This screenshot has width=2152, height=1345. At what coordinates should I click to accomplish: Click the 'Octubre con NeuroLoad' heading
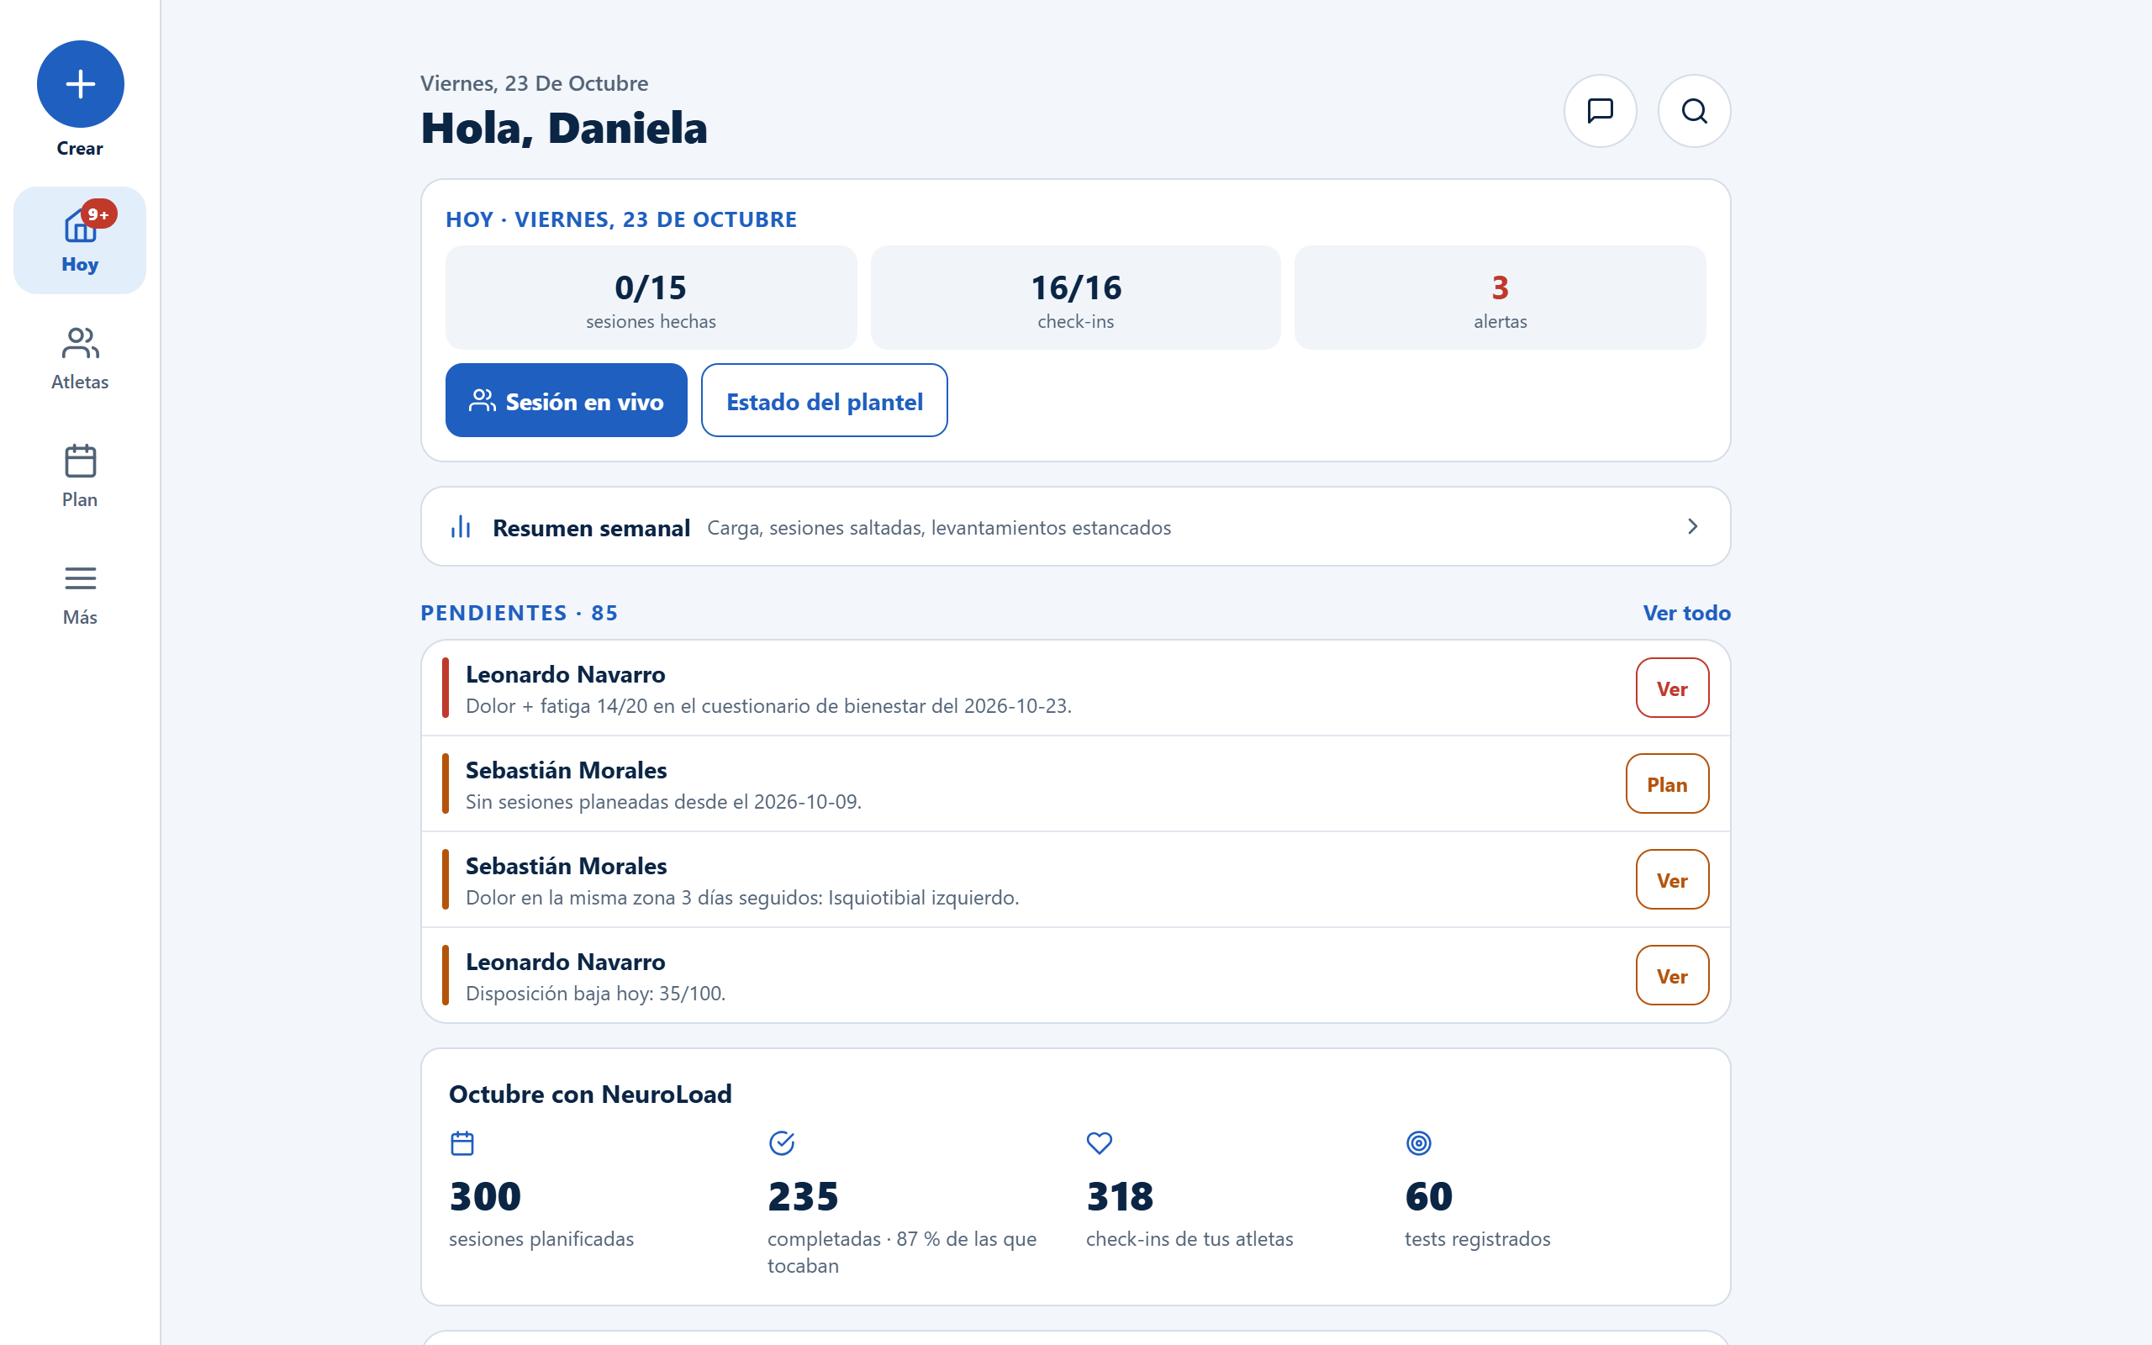pyautogui.click(x=590, y=1094)
